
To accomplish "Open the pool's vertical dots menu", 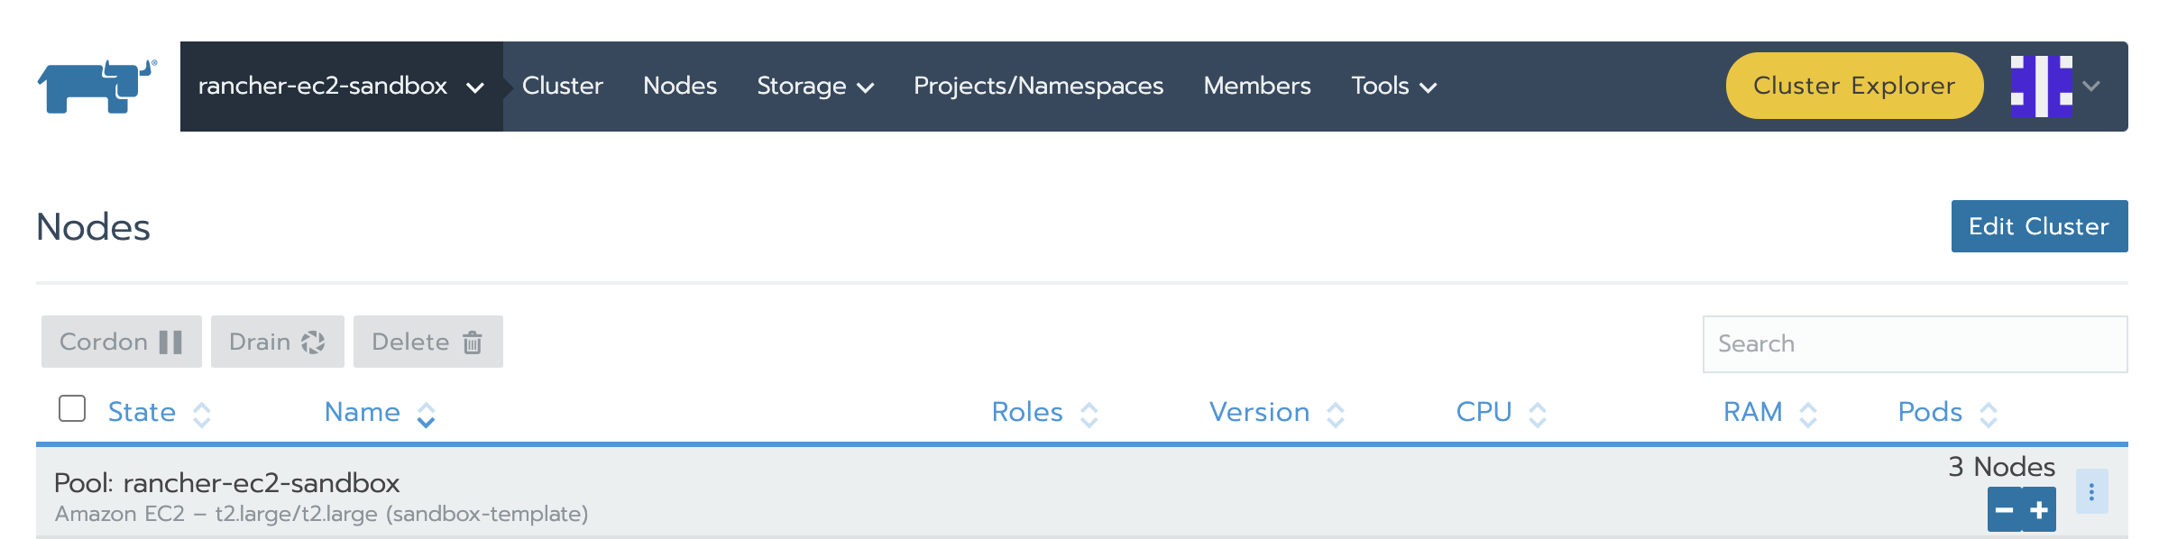I will (2091, 492).
